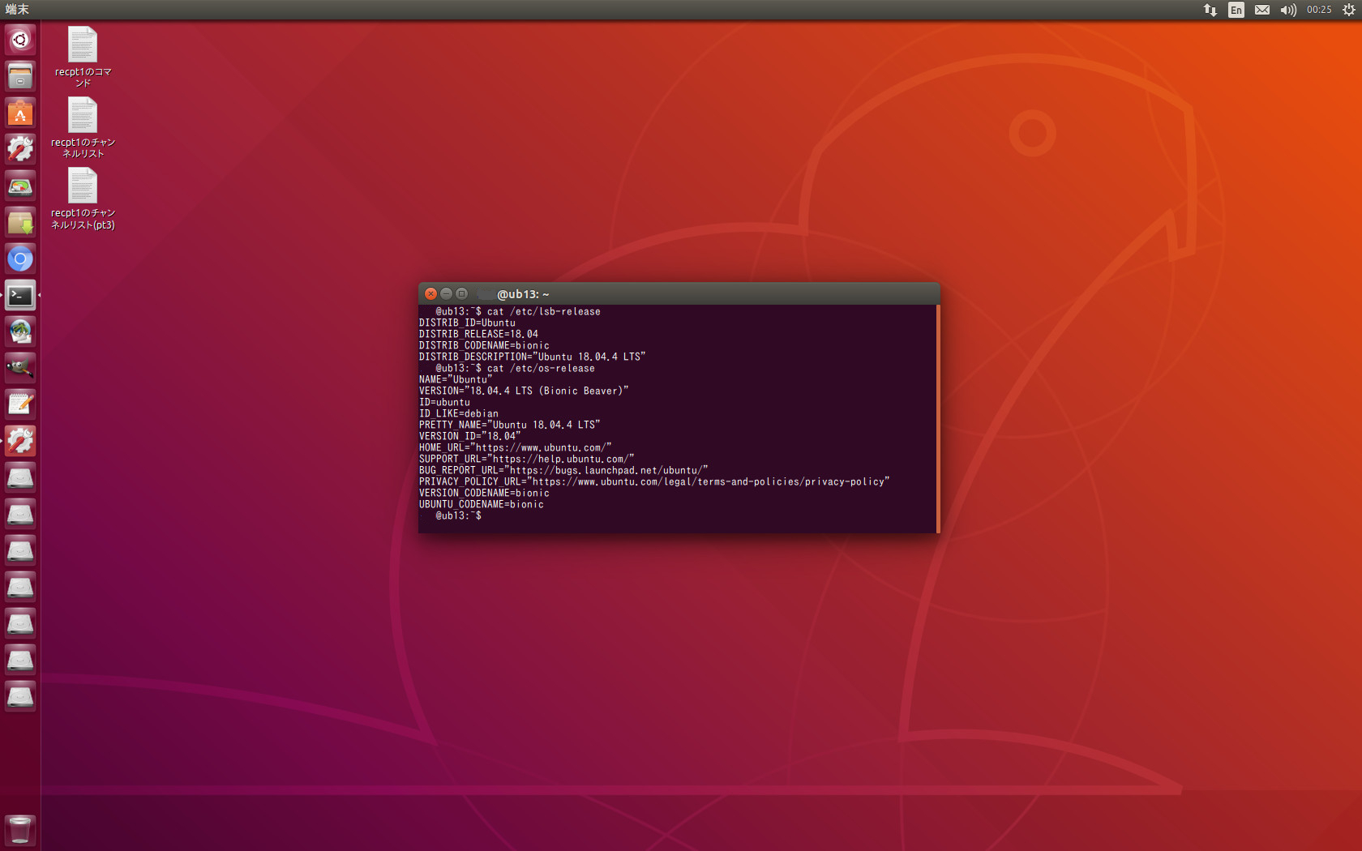
Task: Launch the Disk Usage Analyzer icon
Action: [20, 186]
